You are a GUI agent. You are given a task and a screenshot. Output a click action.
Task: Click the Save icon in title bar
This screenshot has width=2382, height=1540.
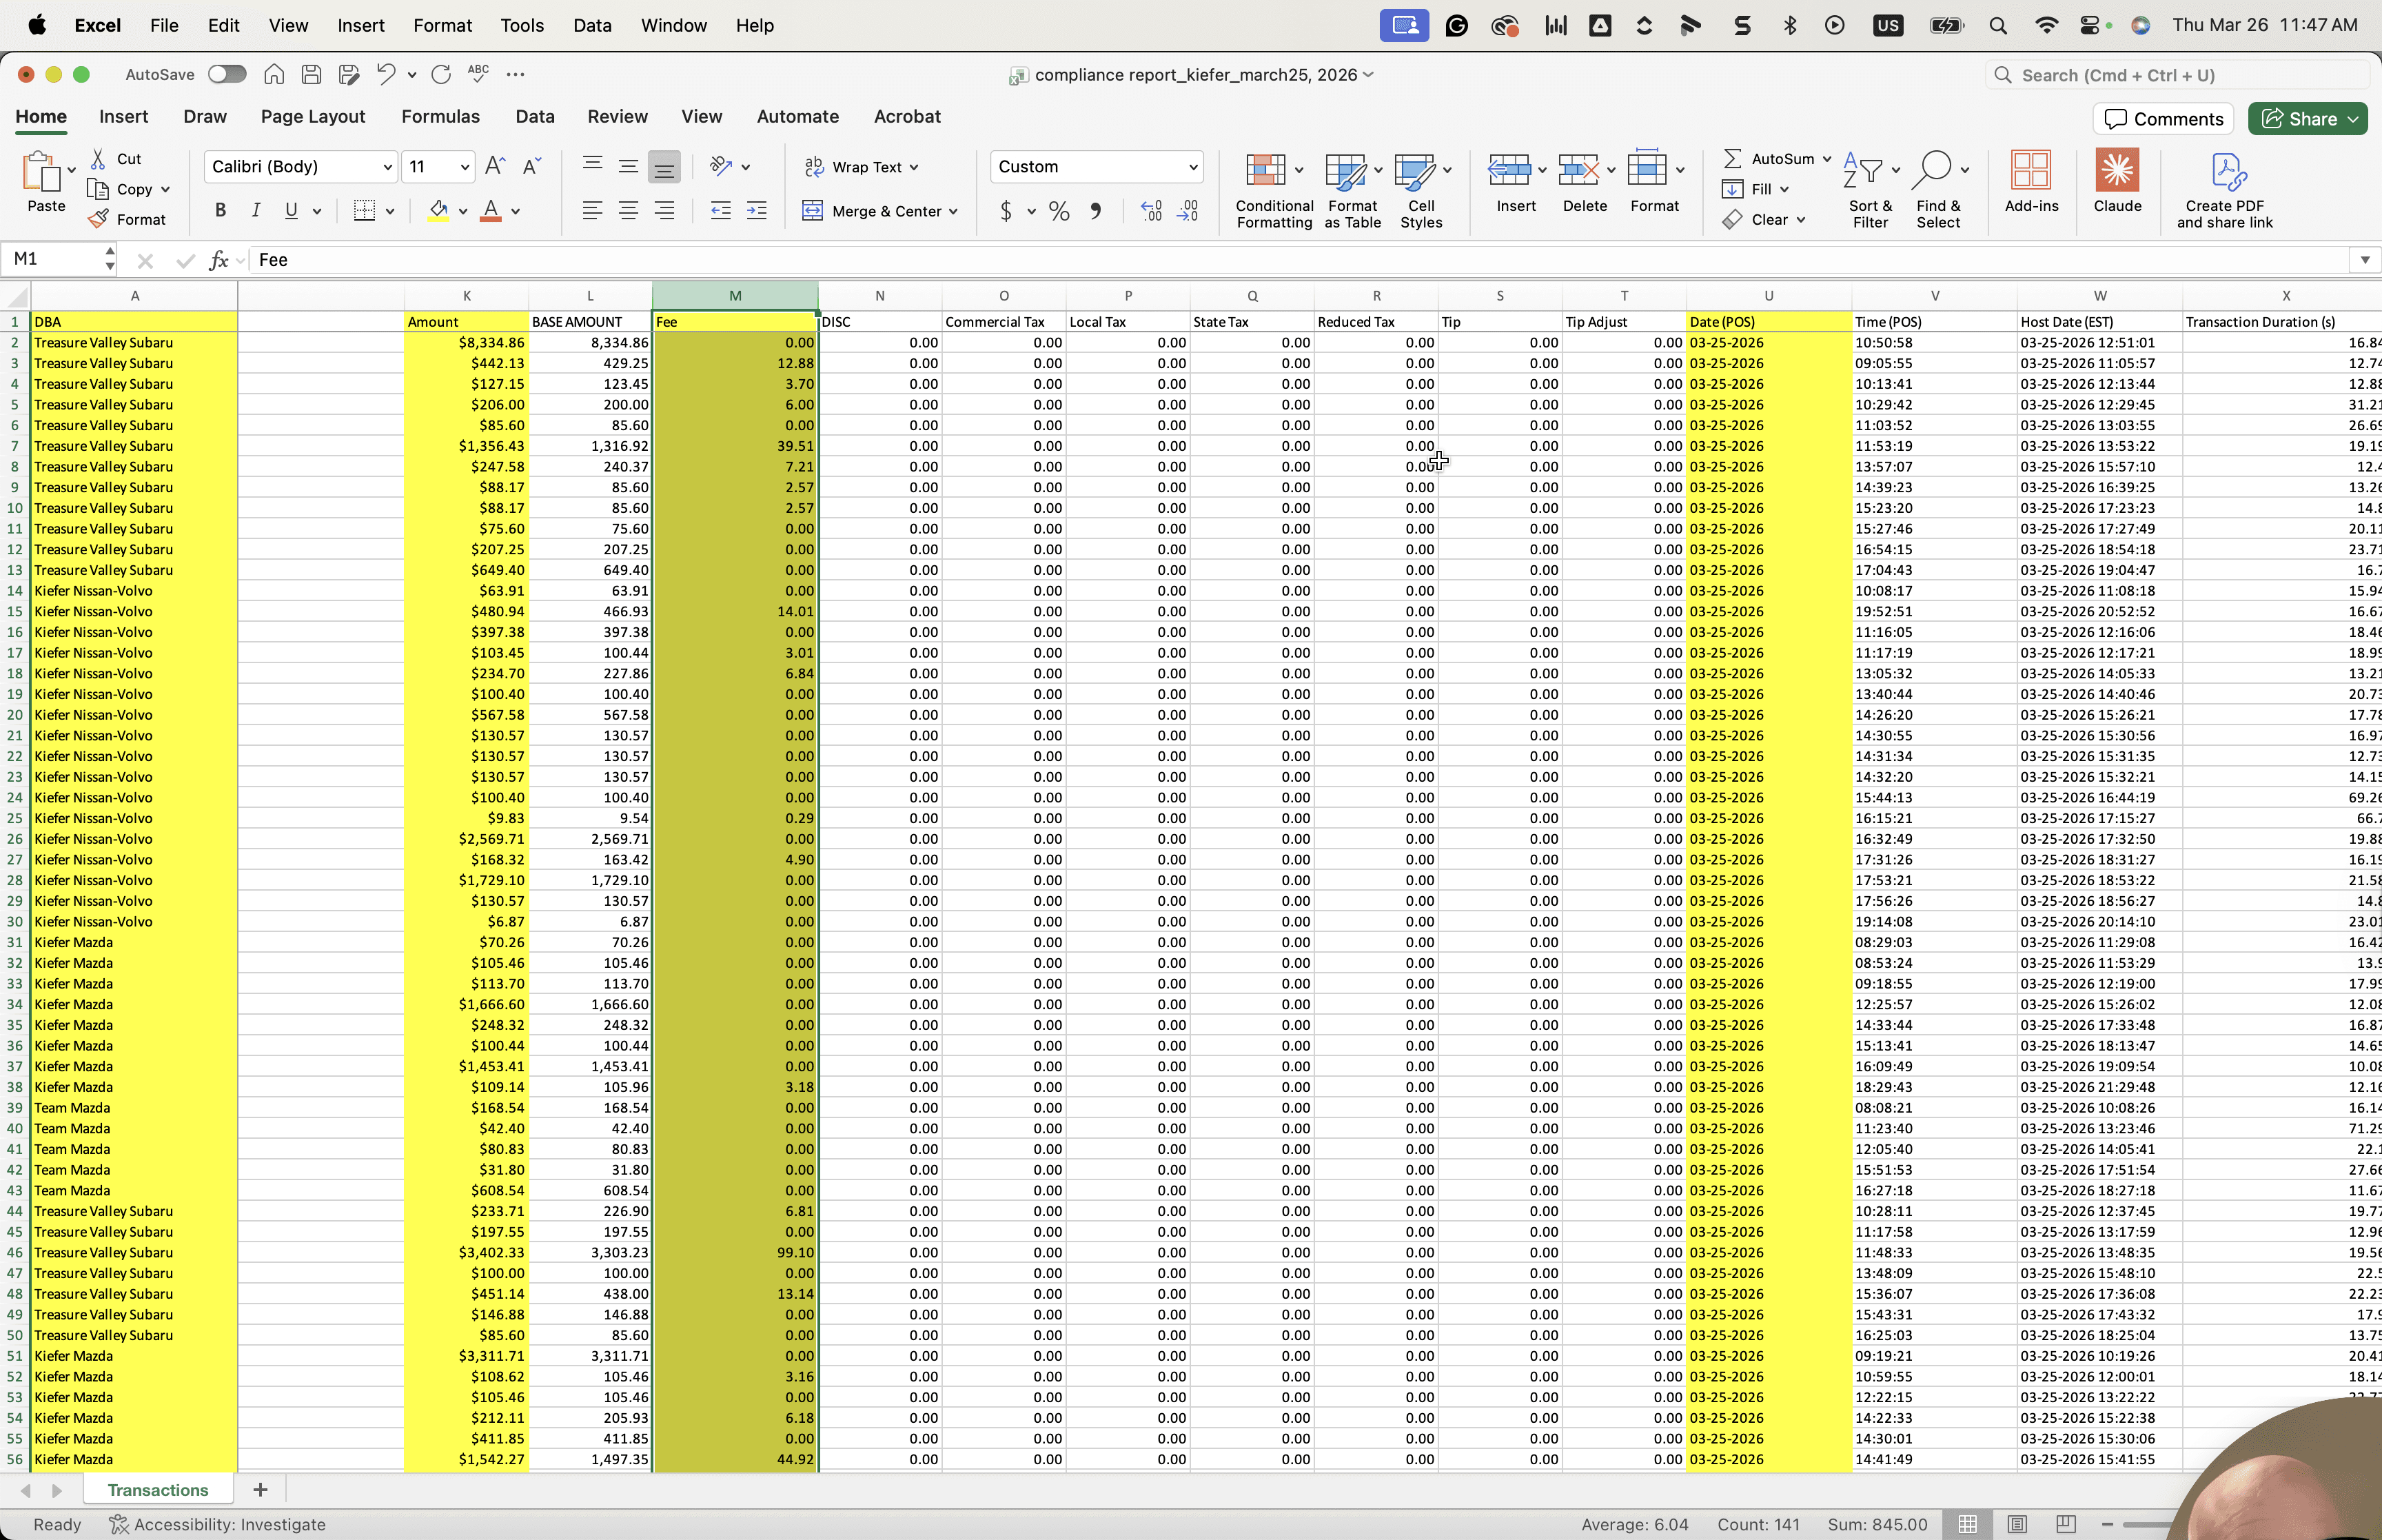(311, 74)
